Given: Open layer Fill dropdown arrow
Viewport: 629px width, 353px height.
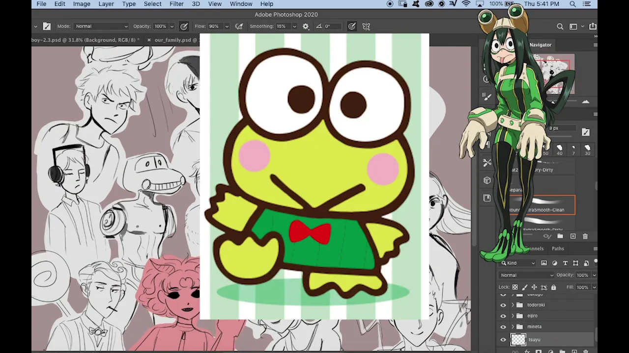Looking at the screenshot, I should 594,287.
